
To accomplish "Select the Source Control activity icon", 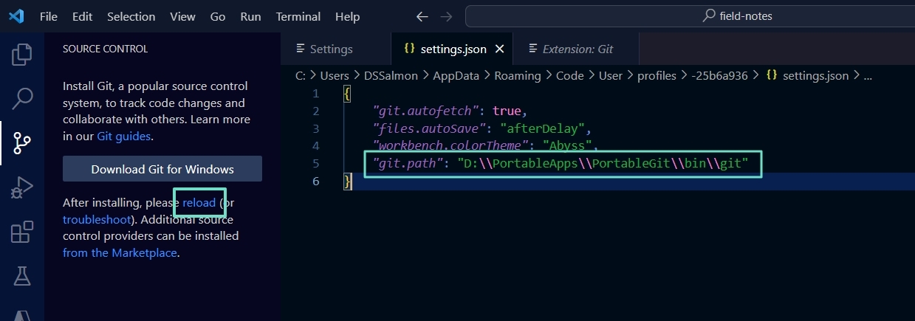I will point(22,143).
